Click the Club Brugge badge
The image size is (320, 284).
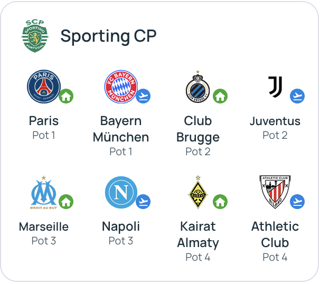pyautogui.click(x=198, y=88)
